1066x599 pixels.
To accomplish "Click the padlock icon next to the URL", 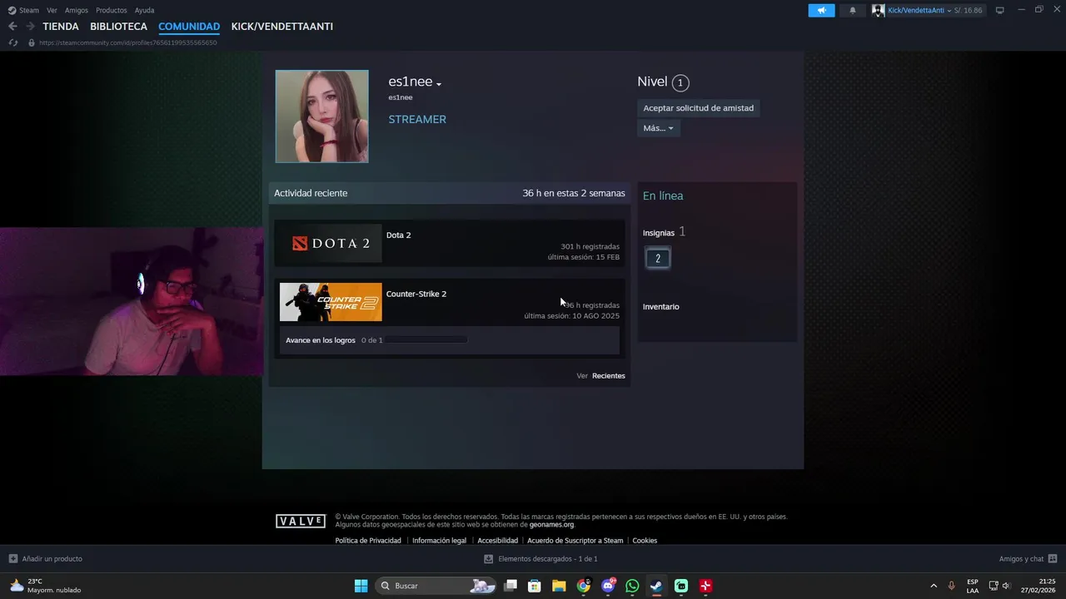I will tap(32, 42).
